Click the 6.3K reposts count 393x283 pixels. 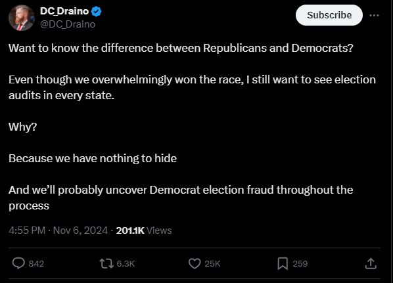click(x=126, y=264)
